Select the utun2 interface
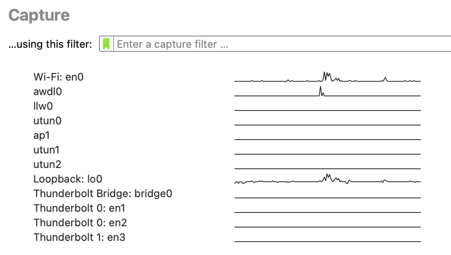451x255 pixels. pyautogui.click(x=47, y=164)
